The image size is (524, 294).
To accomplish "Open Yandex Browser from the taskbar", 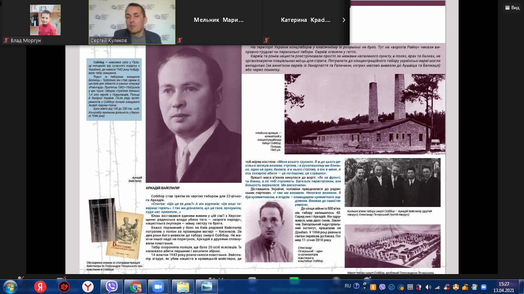I will tap(88, 287).
